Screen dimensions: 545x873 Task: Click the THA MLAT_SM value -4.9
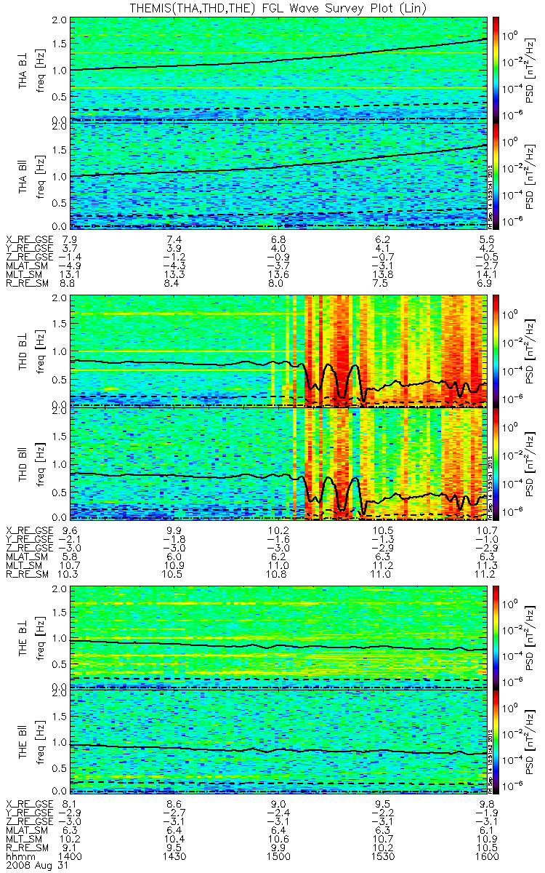coord(69,265)
